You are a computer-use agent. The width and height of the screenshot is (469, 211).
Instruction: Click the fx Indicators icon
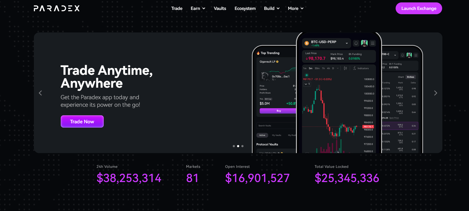(x=355, y=68)
